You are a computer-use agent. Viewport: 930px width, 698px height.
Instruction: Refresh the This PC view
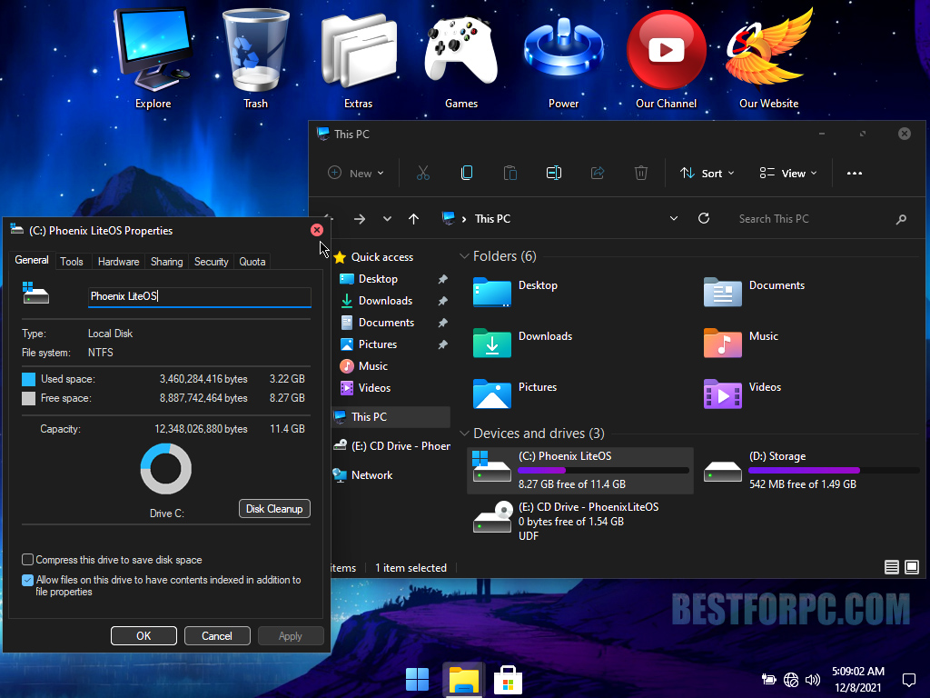pos(704,218)
